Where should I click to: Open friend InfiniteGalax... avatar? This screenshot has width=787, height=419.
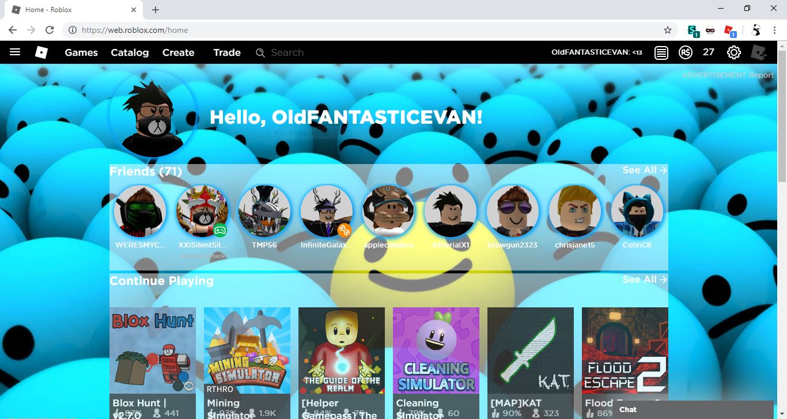(327, 211)
